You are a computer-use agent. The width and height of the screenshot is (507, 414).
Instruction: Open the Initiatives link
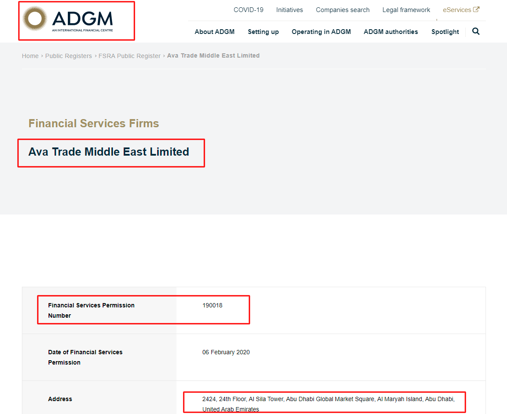point(289,10)
